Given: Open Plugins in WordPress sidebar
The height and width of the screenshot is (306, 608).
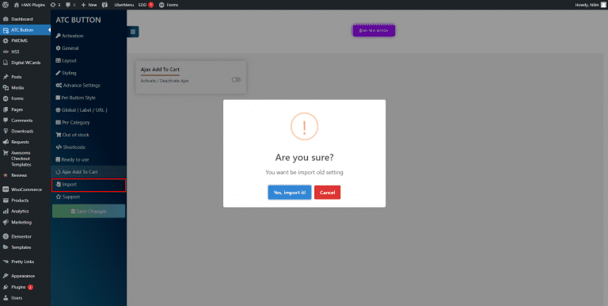Looking at the screenshot, I should [x=25, y=287].
